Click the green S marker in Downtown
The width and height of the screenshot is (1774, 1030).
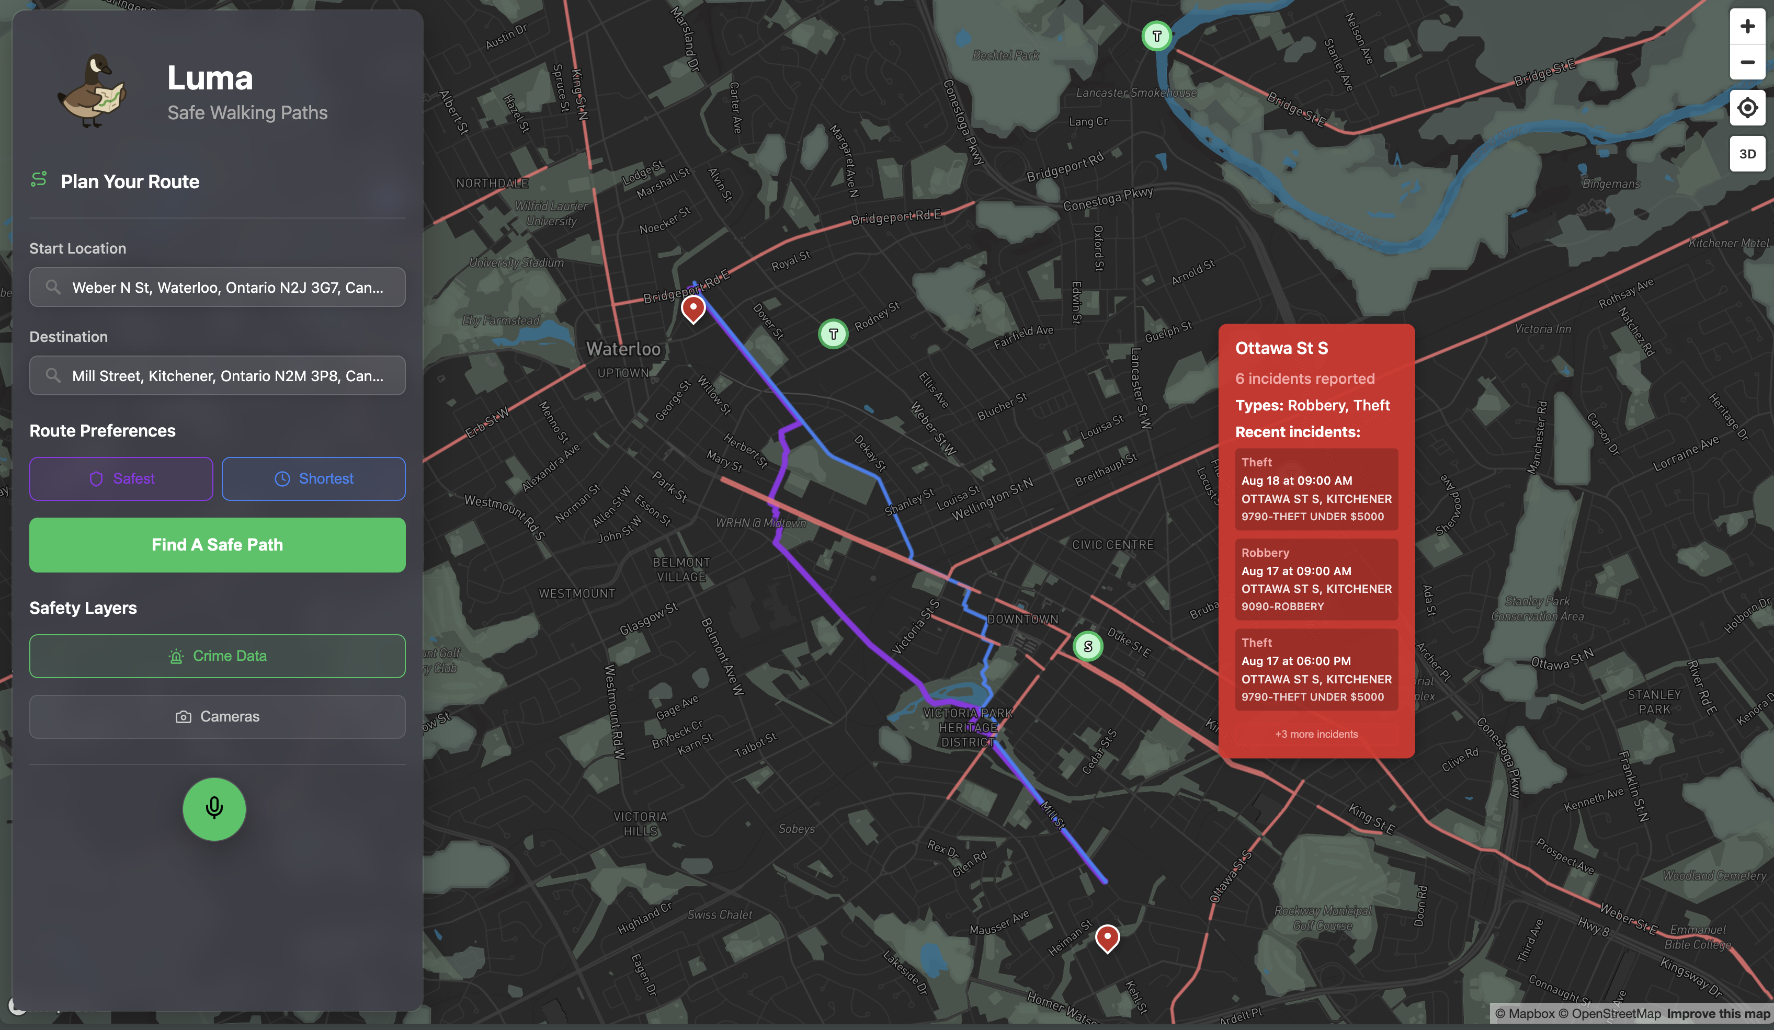pyautogui.click(x=1088, y=646)
